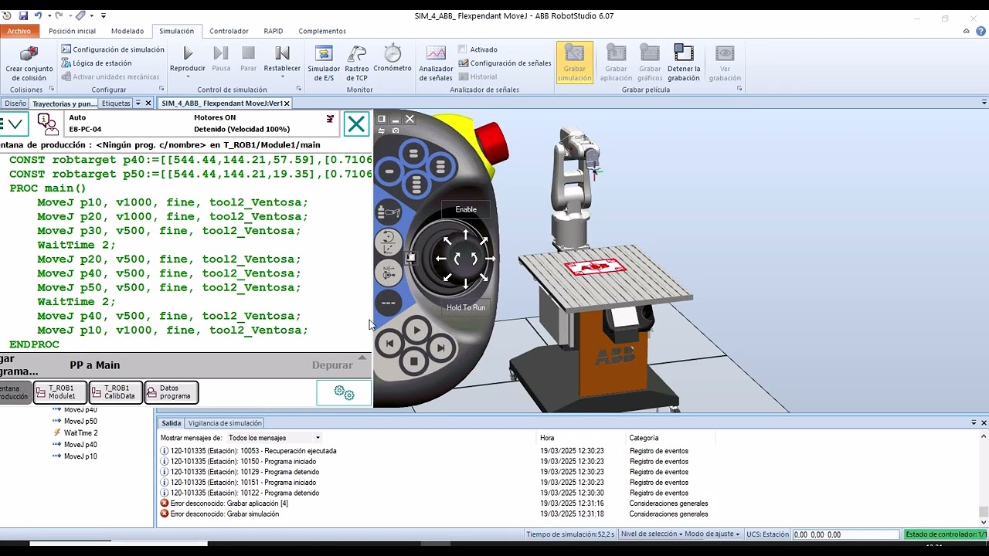Switch to the Controlador ribbon tab

pos(229,31)
